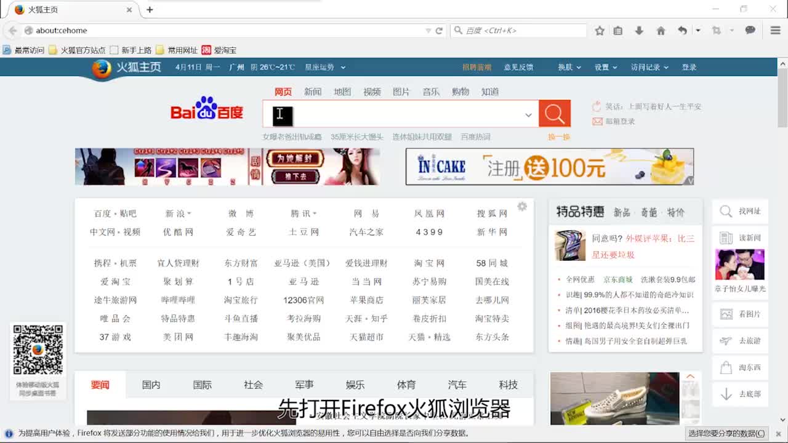Click 换一换 refresh hot words link
Image resolution: width=788 pixels, height=443 pixels.
tap(559, 137)
